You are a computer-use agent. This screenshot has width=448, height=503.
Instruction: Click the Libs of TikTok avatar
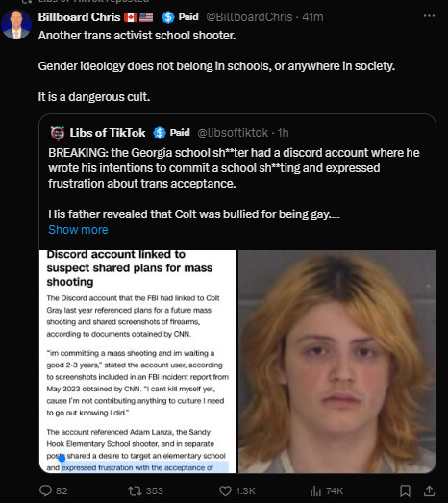pyautogui.click(x=58, y=133)
